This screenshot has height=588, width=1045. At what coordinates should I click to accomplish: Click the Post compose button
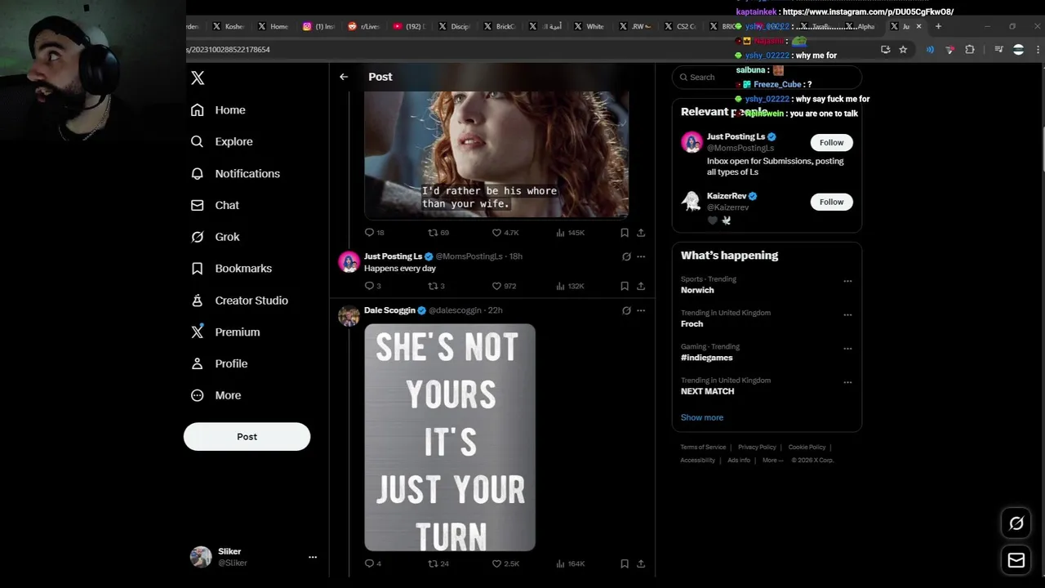247,437
